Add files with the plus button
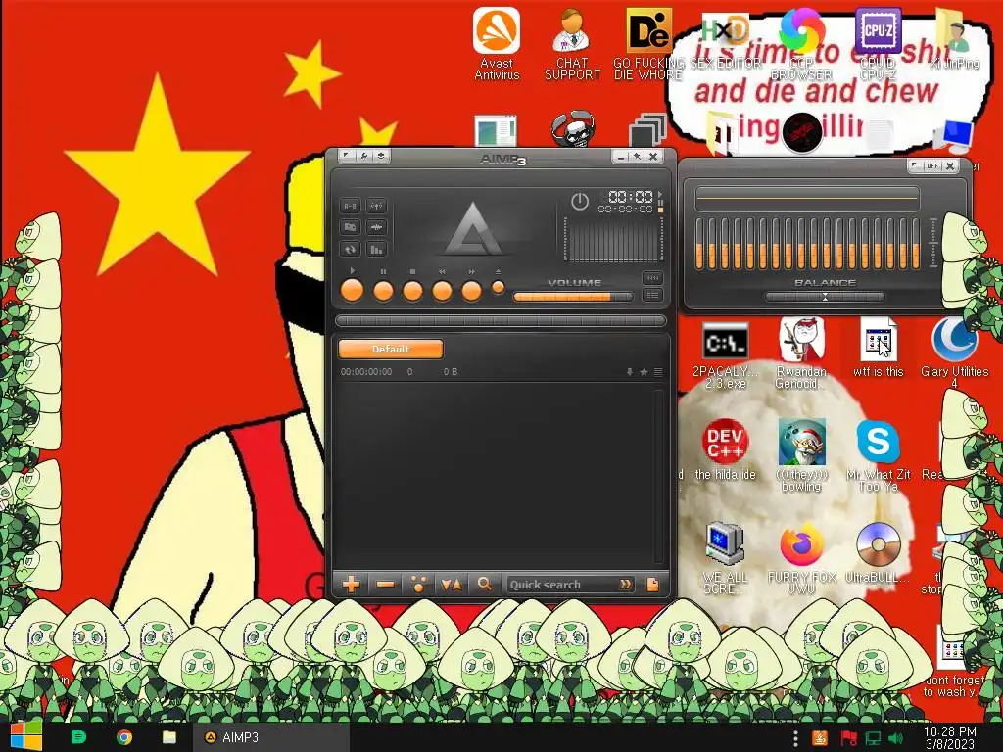This screenshot has width=1003, height=752. (352, 584)
